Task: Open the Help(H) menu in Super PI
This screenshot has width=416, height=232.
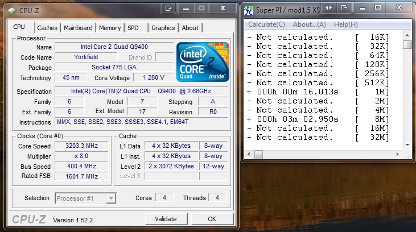Action: pyautogui.click(x=345, y=24)
